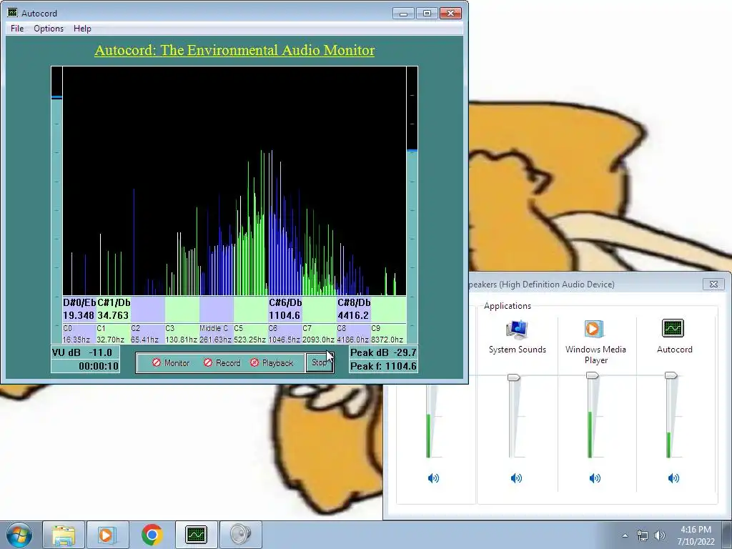Click the Autocord volume slider handle

[x=671, y=375]
